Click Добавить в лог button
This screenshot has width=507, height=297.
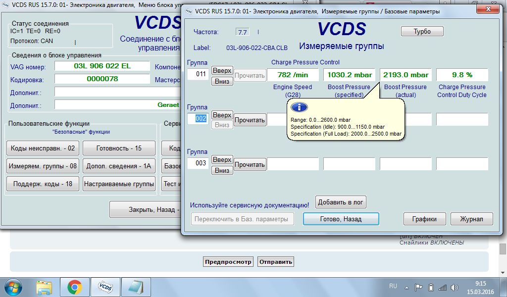point(341,202)
